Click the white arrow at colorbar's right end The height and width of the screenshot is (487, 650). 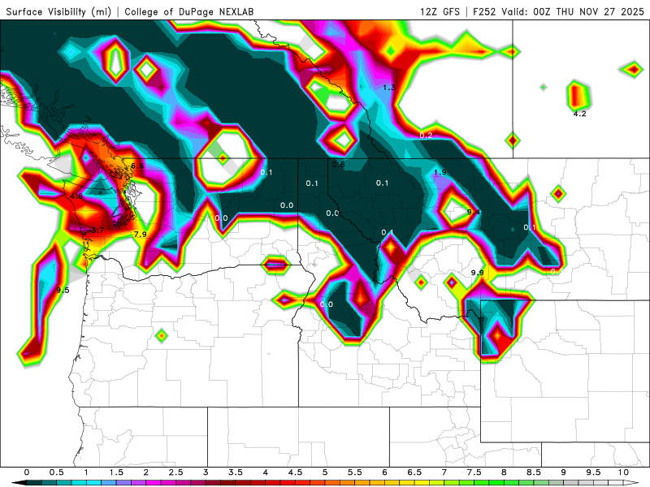coord(631,483)
